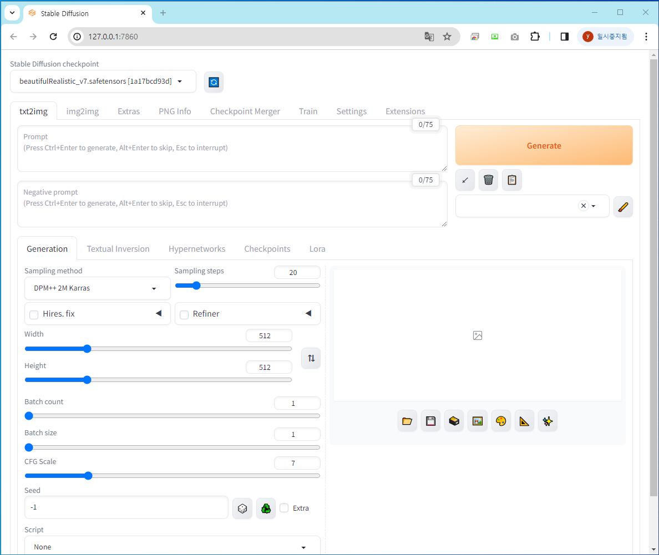
Task: Open the Sampling method dropdown
Action: coord(98,288)
